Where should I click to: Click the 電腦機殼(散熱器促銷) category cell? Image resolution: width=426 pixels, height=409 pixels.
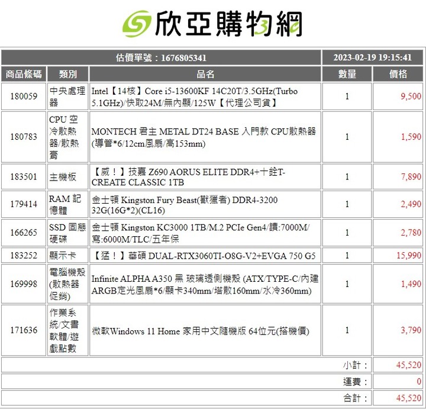click(x=68, y=284)
